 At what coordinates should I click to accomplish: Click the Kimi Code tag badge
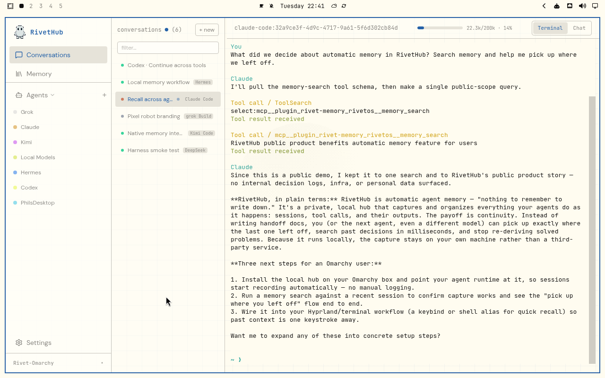coord(201,133)
